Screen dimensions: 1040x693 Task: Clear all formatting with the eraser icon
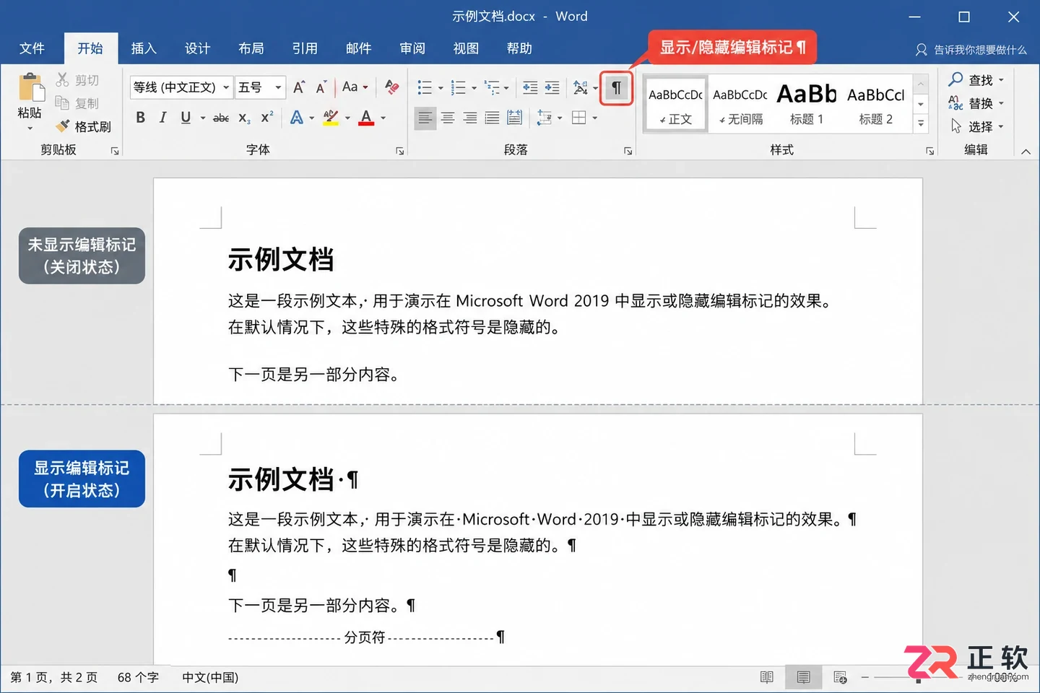point(392,87)
